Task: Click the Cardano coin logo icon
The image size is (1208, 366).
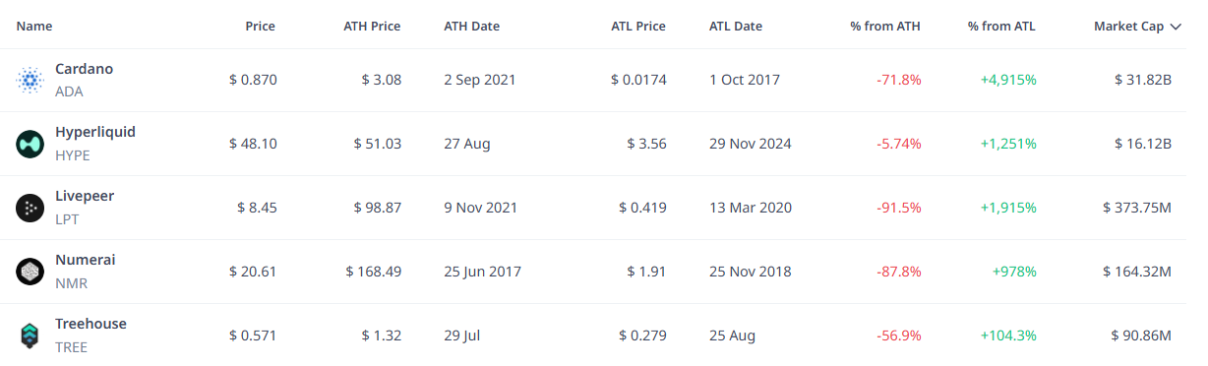Action: click(30, 80)
